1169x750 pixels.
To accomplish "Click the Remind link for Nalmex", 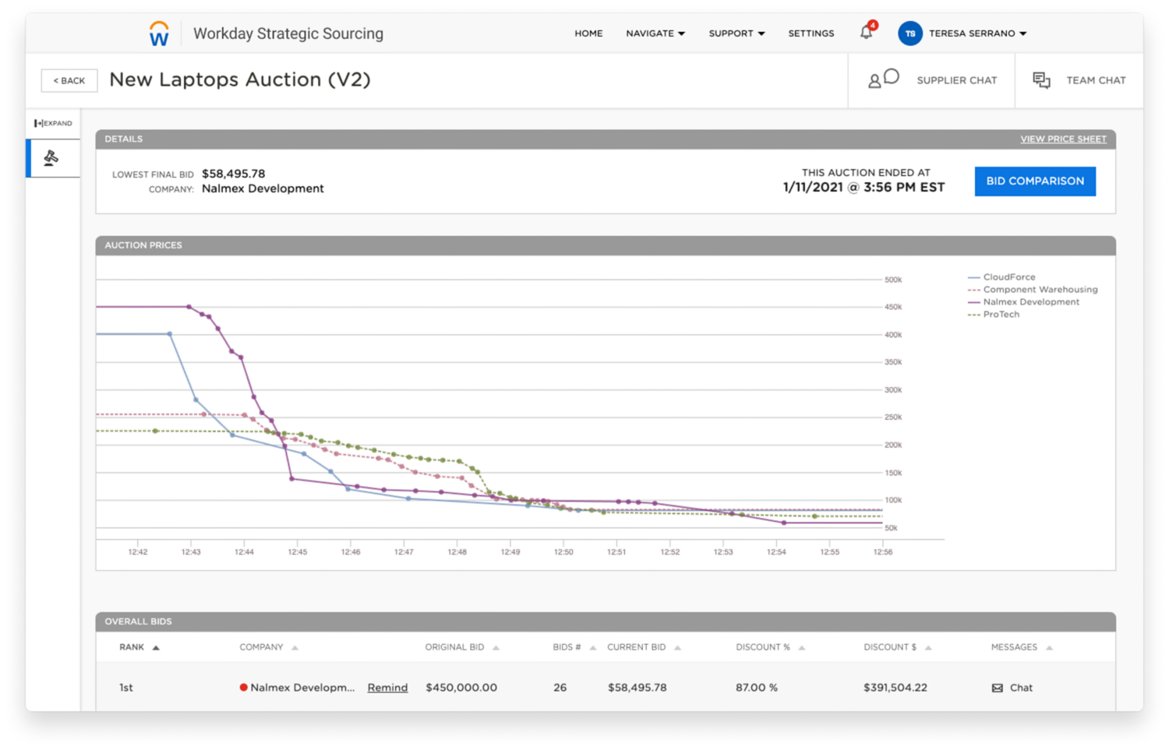I will tap(387, 688).
